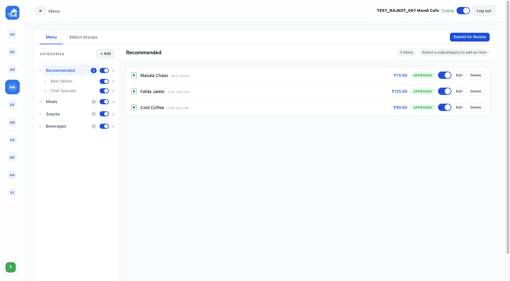The height and width of the screenshot is (281, 510).
Task: Open the RP sidebar section
Action: [12, 158]
